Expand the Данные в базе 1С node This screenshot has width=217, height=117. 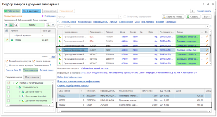[x=20, y=92]
